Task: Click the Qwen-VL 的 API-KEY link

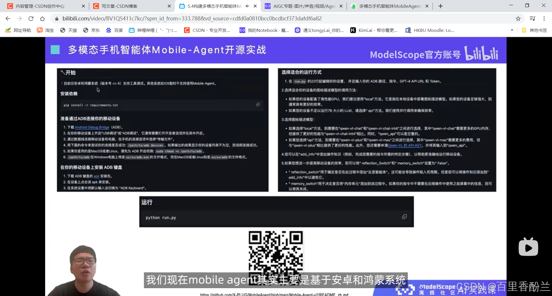Action: pyautogui.click(x=405, y=145)
